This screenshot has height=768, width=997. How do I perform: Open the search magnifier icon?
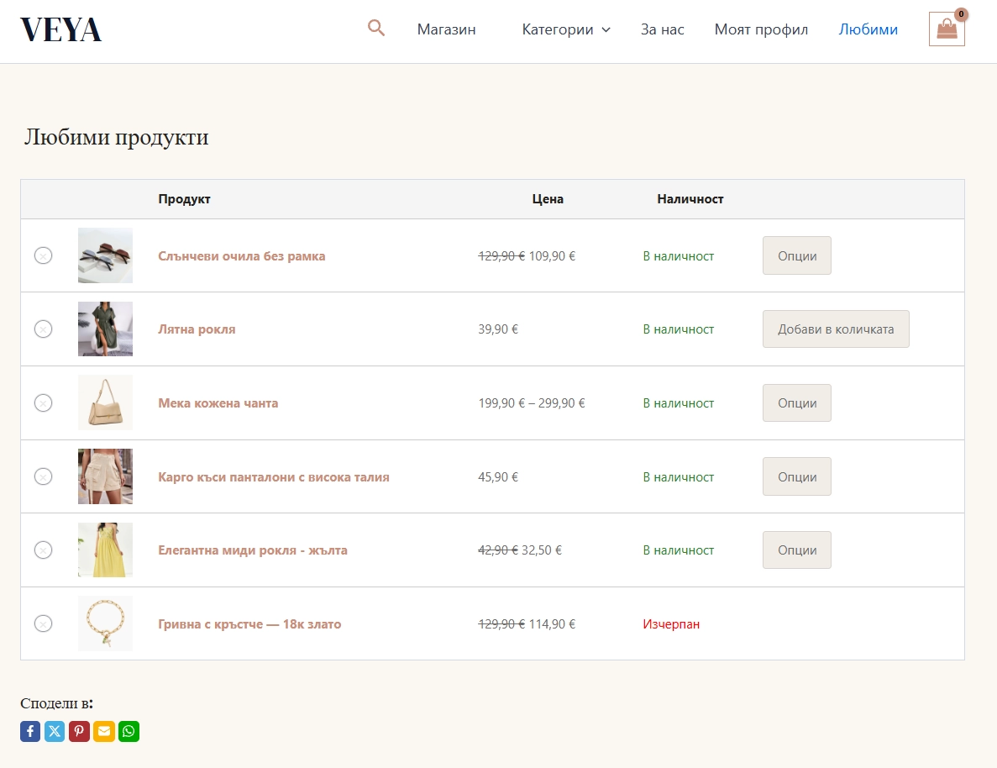[x=375, y=28]
